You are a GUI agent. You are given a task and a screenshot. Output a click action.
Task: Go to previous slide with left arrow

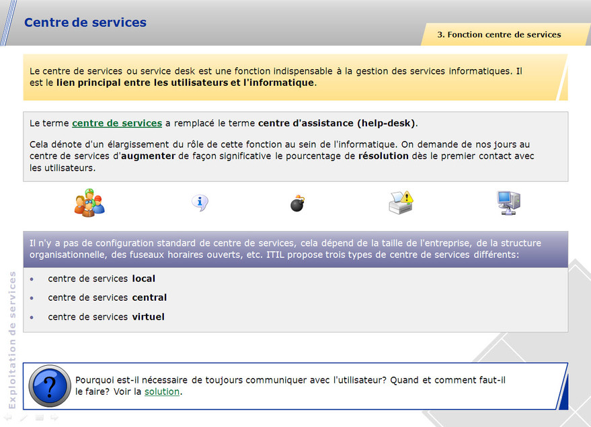pyautogui.click(x=9, y=418)
